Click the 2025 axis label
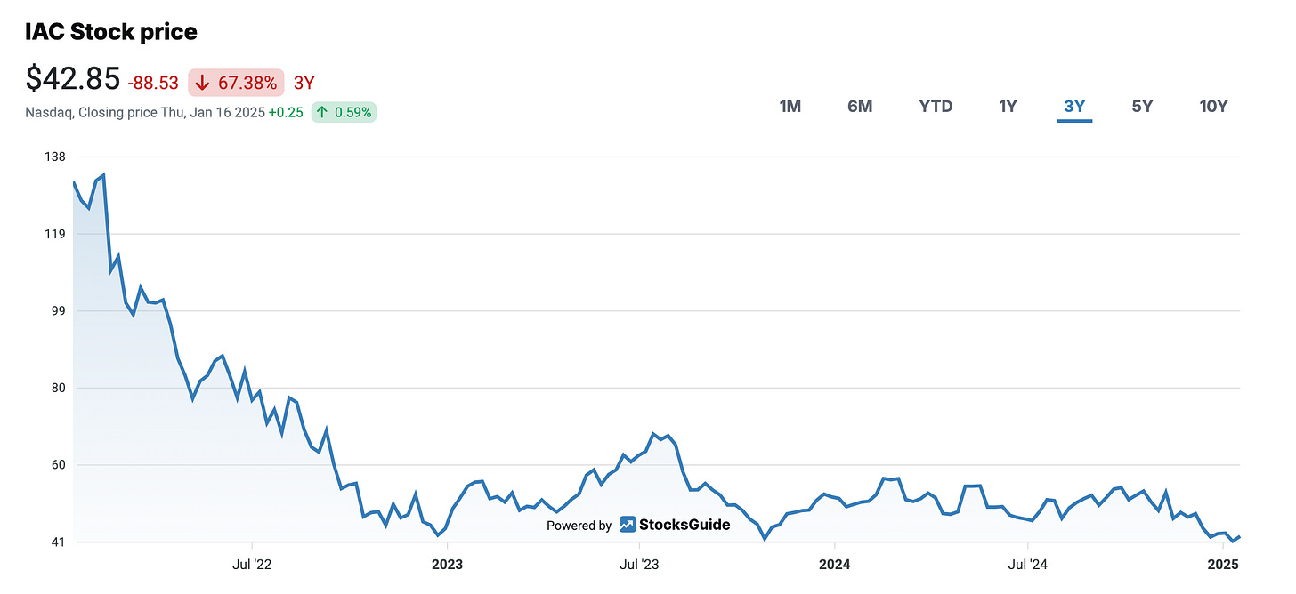The image size is (1296, 594). 1224,564
